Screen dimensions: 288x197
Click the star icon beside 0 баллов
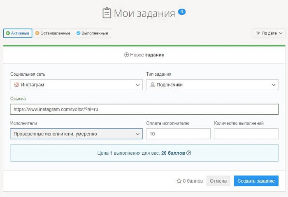click(x=179, y=181)
